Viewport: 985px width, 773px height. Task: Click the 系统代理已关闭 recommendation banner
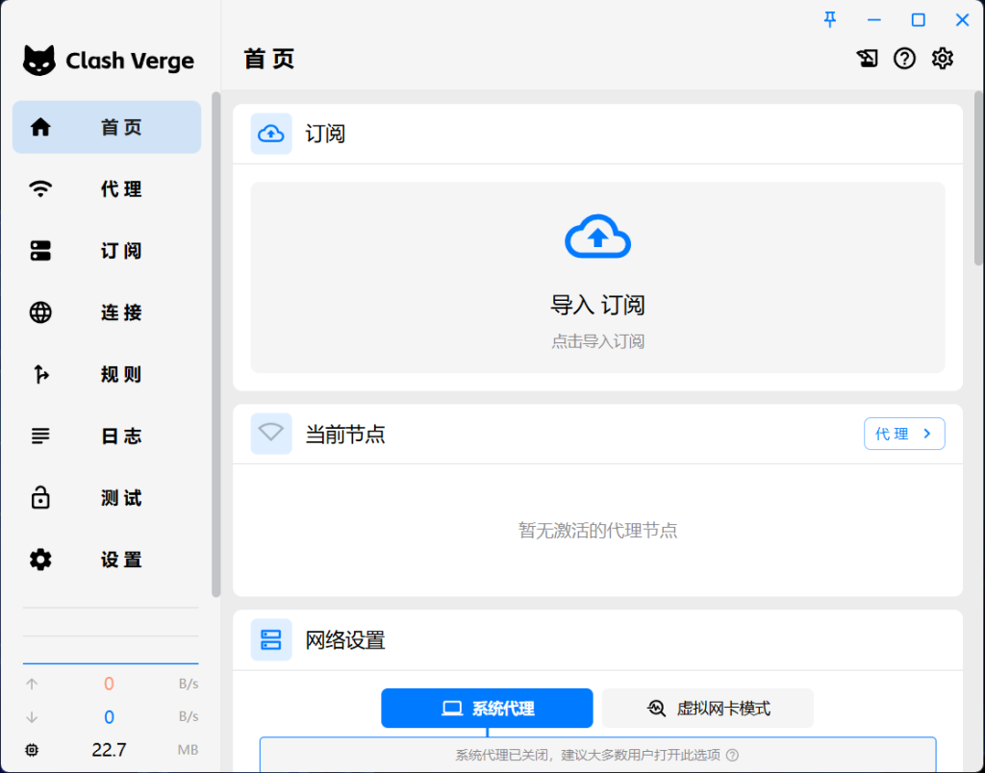597,753
